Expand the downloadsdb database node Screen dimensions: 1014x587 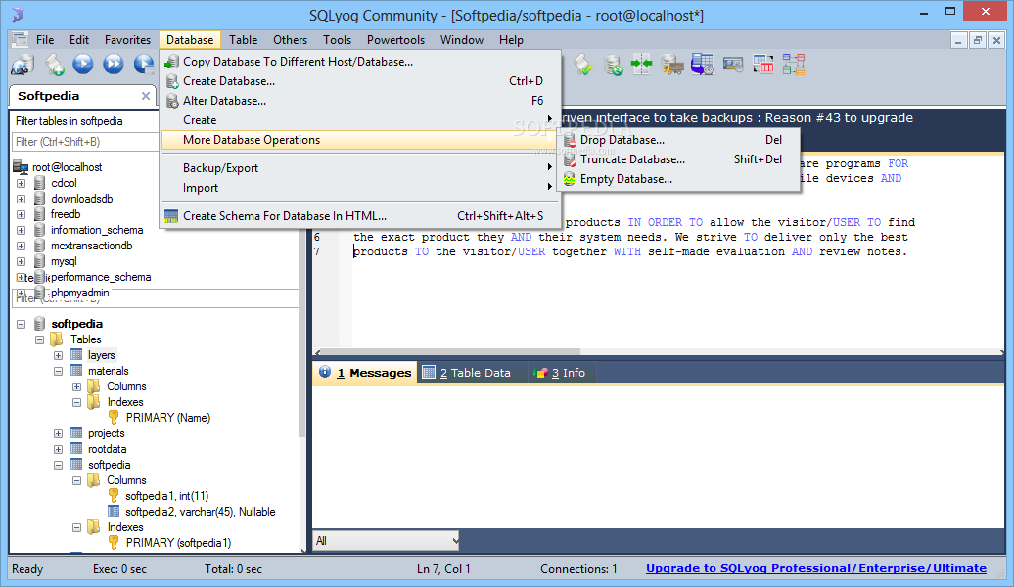tap(21, 199)
